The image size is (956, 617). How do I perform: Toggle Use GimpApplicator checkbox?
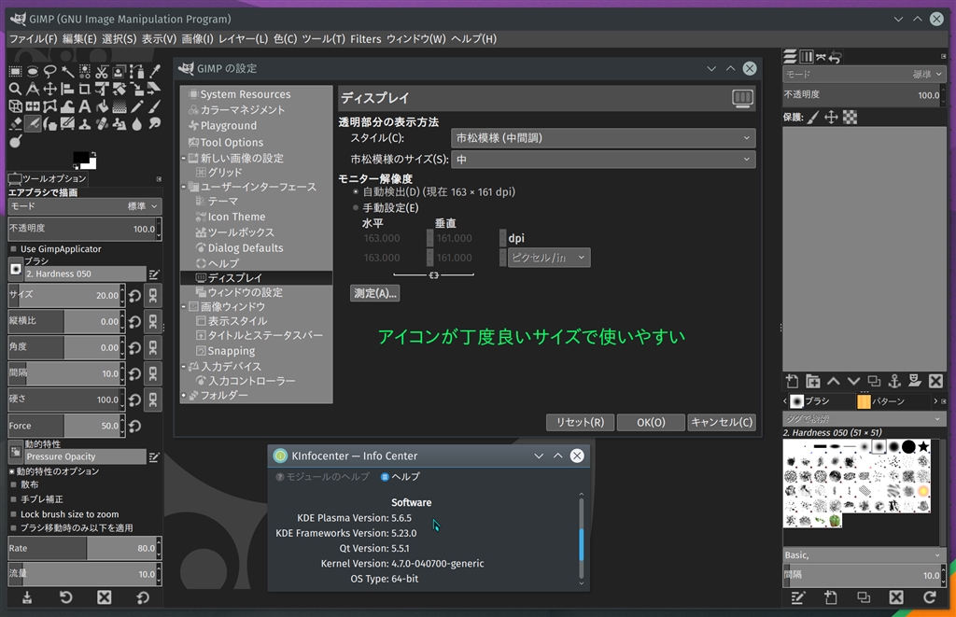pos(13,248)
